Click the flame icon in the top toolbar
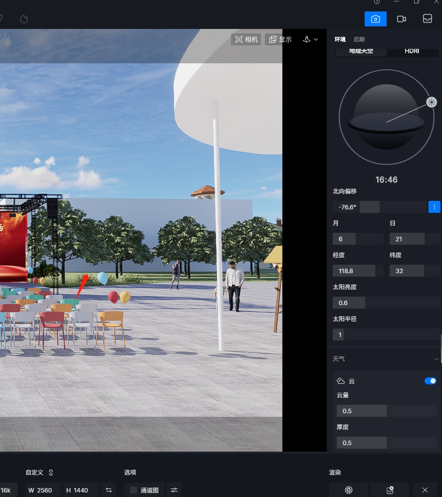 click(x=24, y=19)
